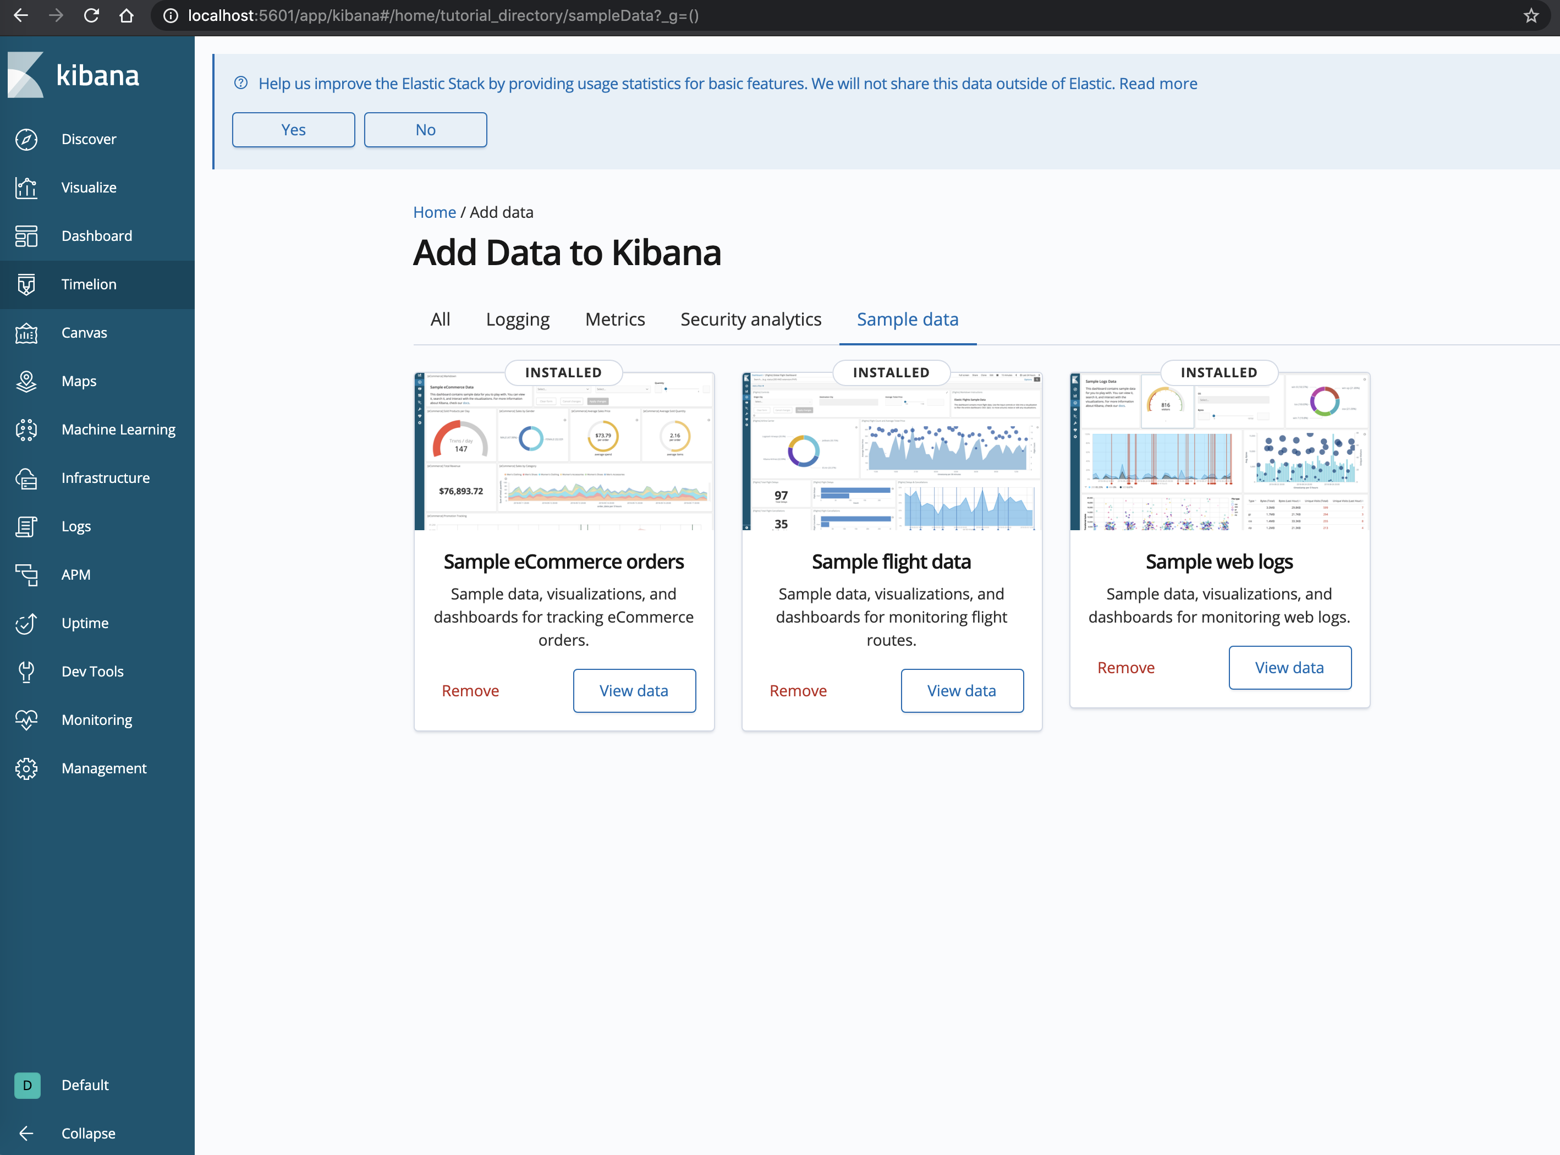This screenshot has width=1560, height=1155.
Task: Switch to the Security analytics tab
Action: (x=751, y=320)
